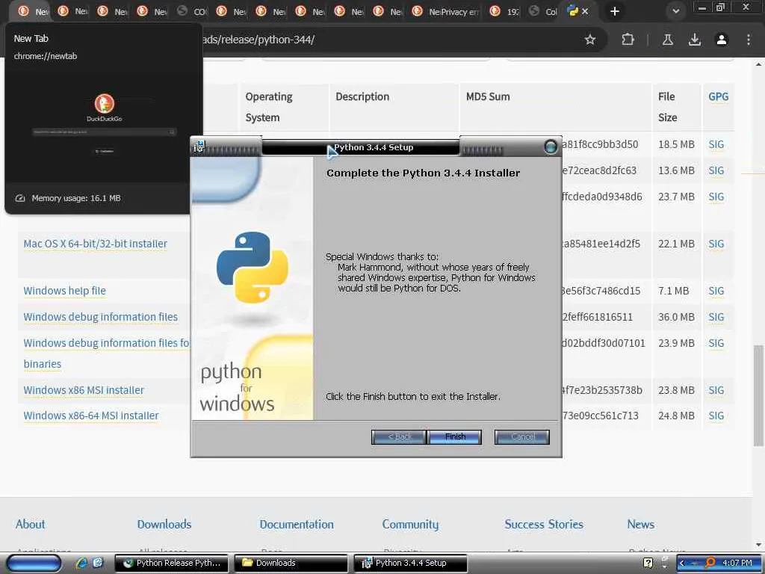Open the Chrome profile avatar icon
This screenshot has height=574, width=765.
tap(722, 40)
